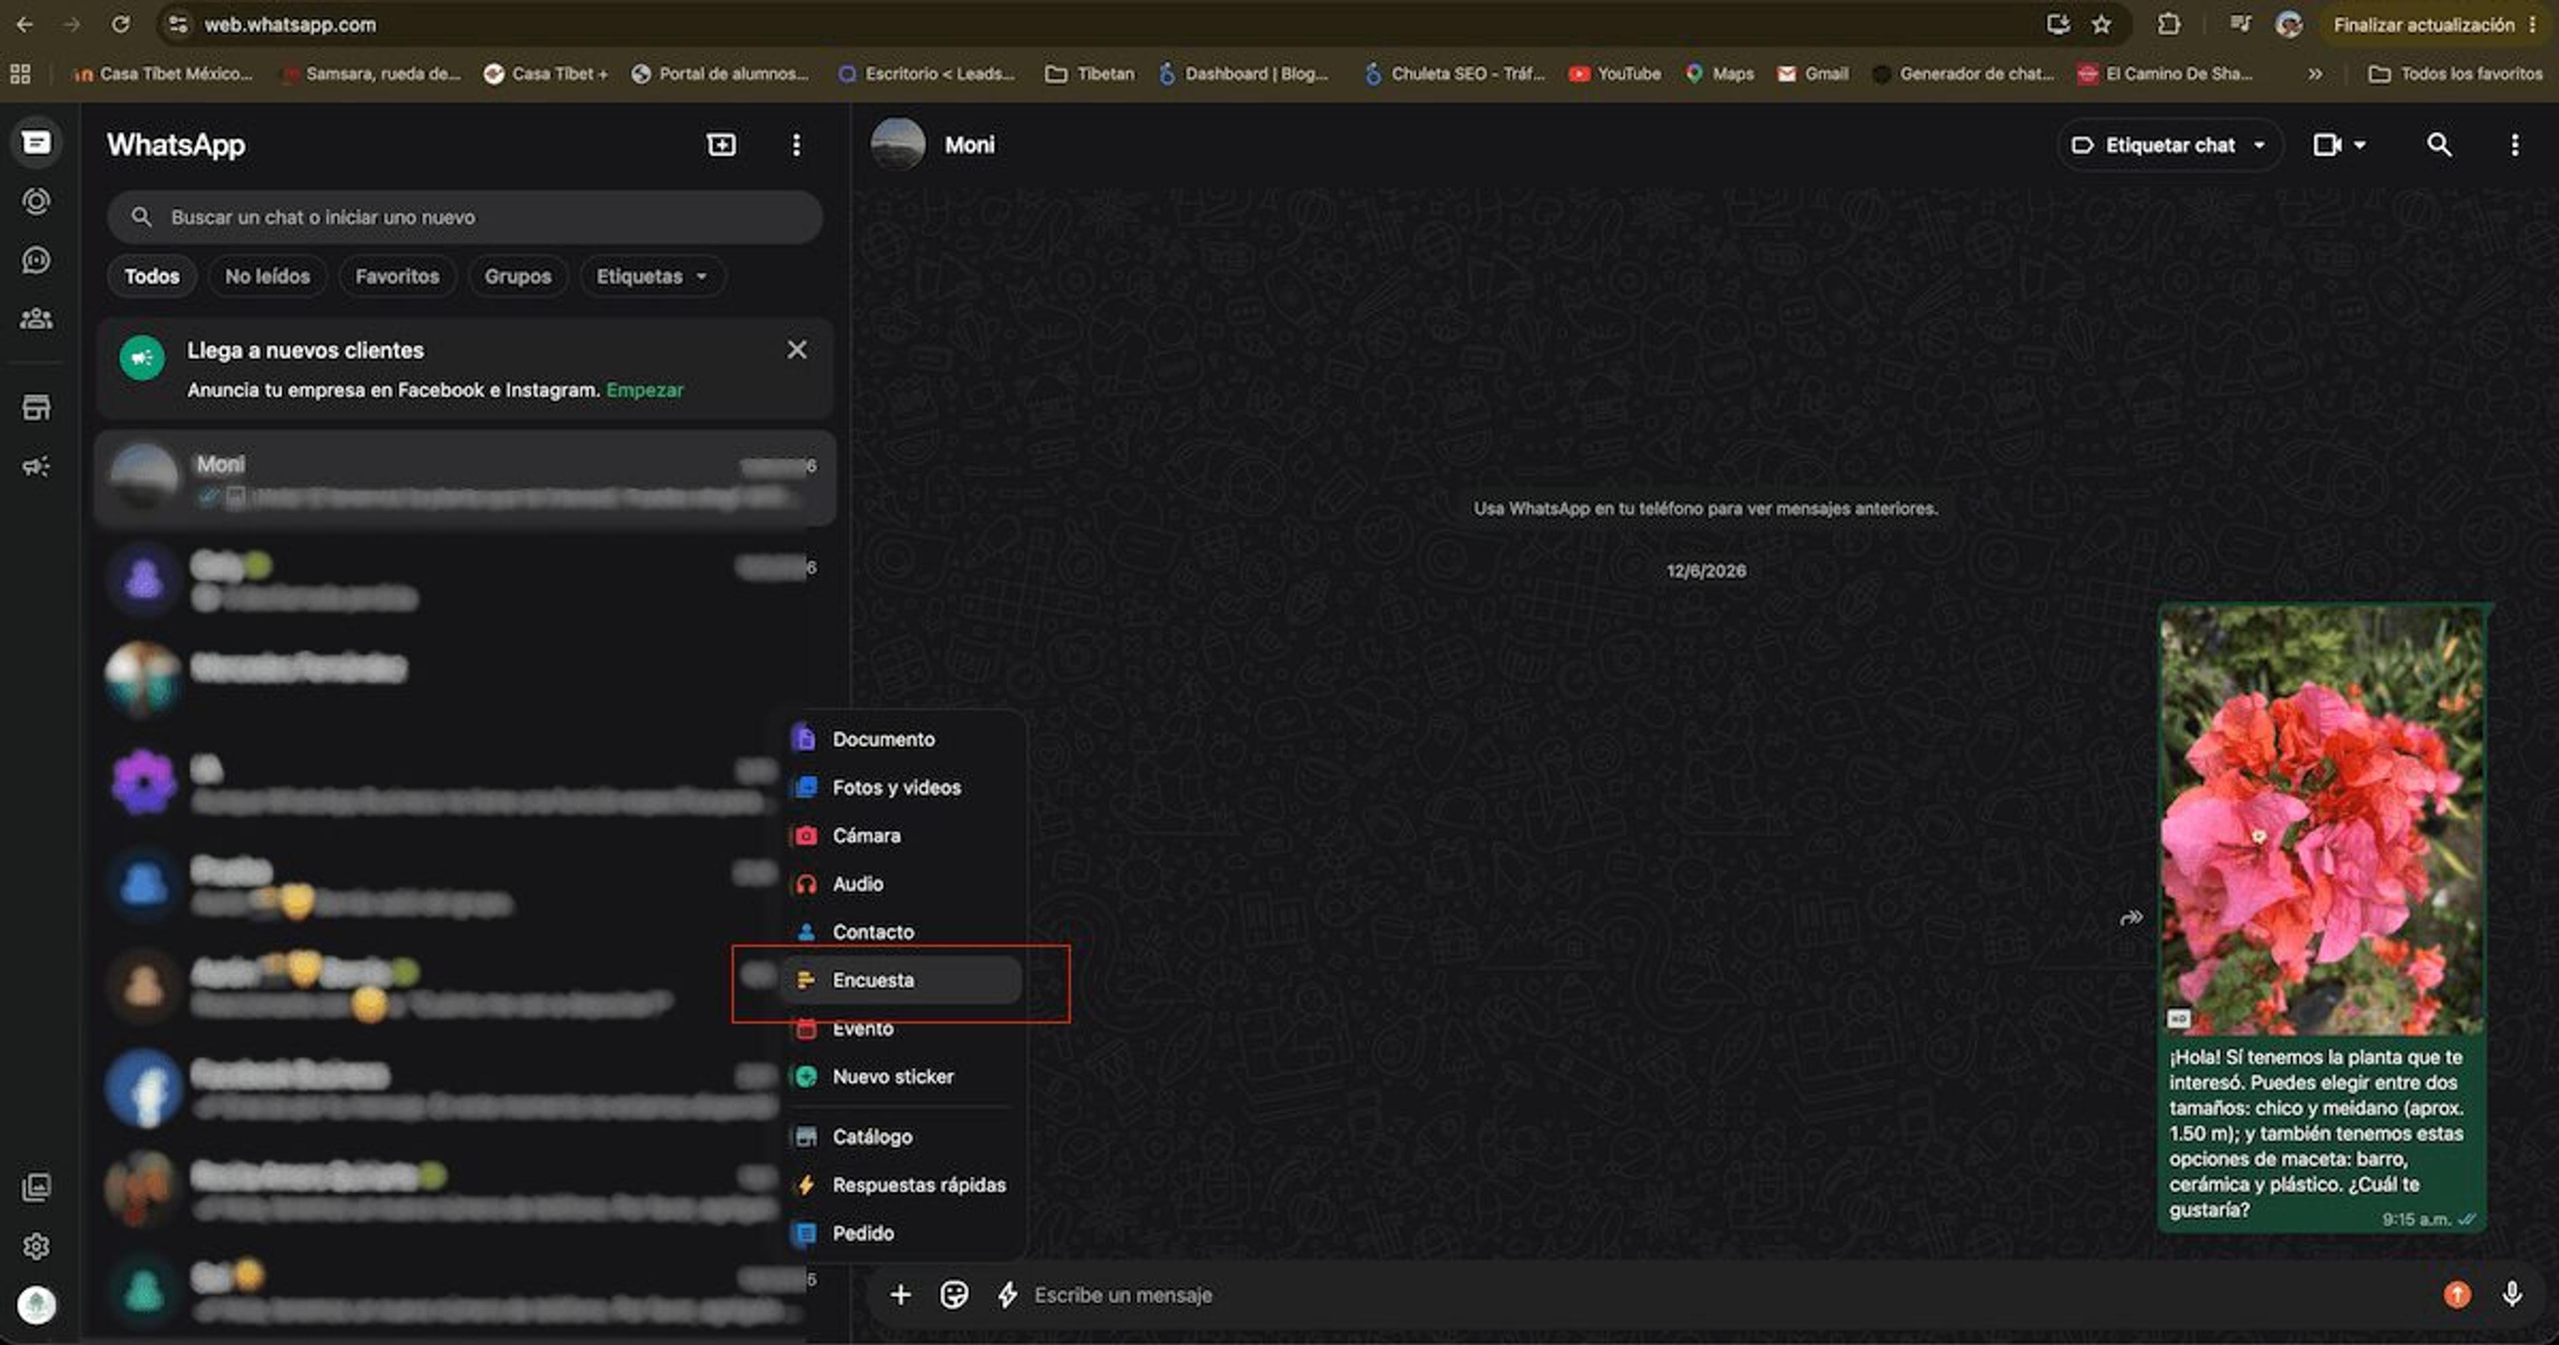Expand the Etiquetas filter dropdown

coord(652,276)
